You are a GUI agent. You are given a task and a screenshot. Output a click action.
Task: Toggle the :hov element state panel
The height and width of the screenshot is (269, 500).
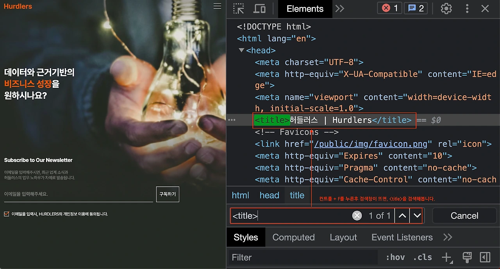pyautogui.click(x=395, y=257)
